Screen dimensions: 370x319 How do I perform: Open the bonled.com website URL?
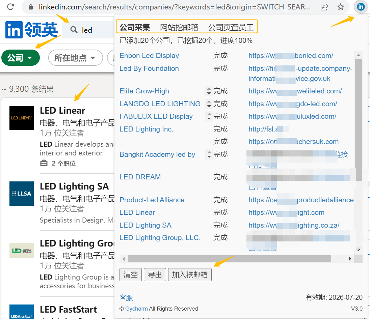(291, 56)
